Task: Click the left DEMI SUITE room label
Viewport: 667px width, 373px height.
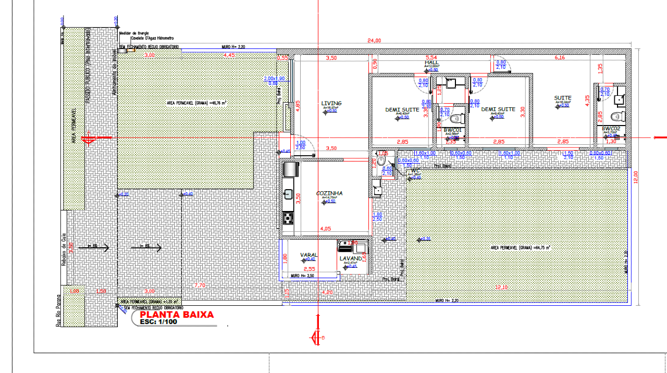Action: click(x=402, y=109)
